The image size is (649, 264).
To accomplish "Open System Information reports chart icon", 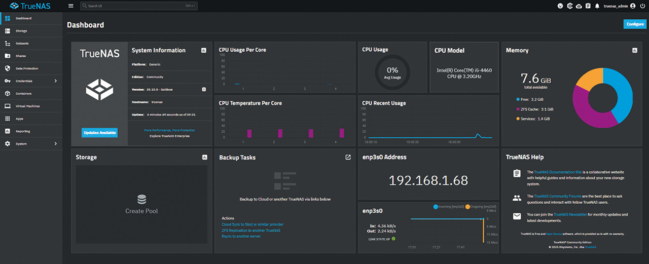I will (204, 51).
